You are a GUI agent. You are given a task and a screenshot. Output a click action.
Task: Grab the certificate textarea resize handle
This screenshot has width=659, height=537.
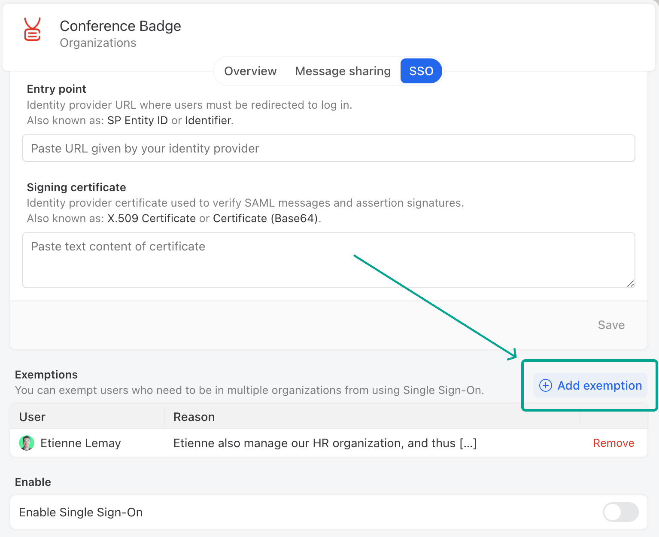tap(630, 284)
